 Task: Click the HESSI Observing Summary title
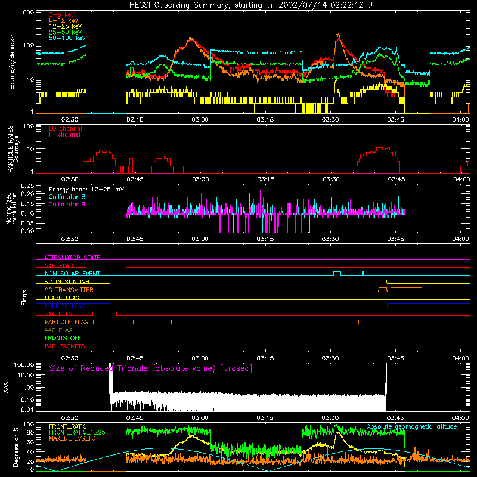click(x=253, y=5)
